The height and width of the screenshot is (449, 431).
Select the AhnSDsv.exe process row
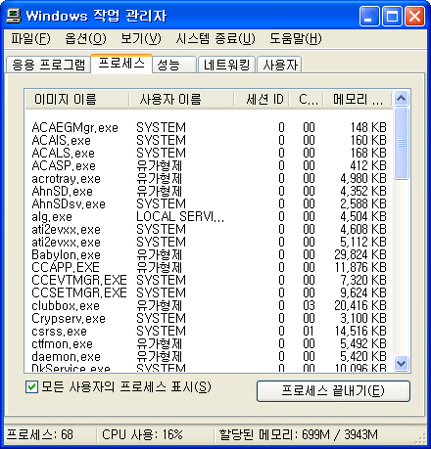point(209,203)
